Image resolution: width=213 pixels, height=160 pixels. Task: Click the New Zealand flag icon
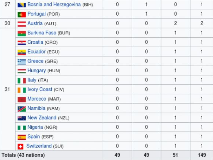point(21,118)
